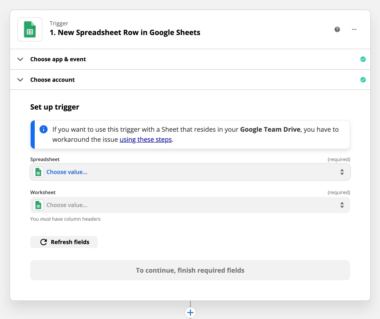
Task: Open the help question mark icon
Action: click(x=337, y=29)
